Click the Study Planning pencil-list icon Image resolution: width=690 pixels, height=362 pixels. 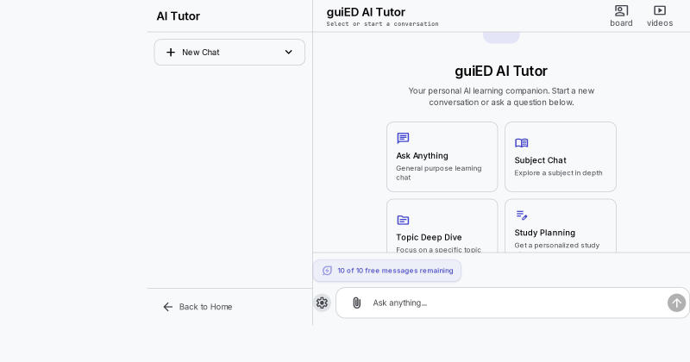point(522,215)
